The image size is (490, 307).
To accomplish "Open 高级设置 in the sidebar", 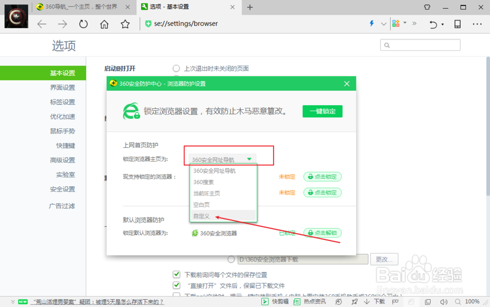I will pyautogui.click(x=63, y=160).
